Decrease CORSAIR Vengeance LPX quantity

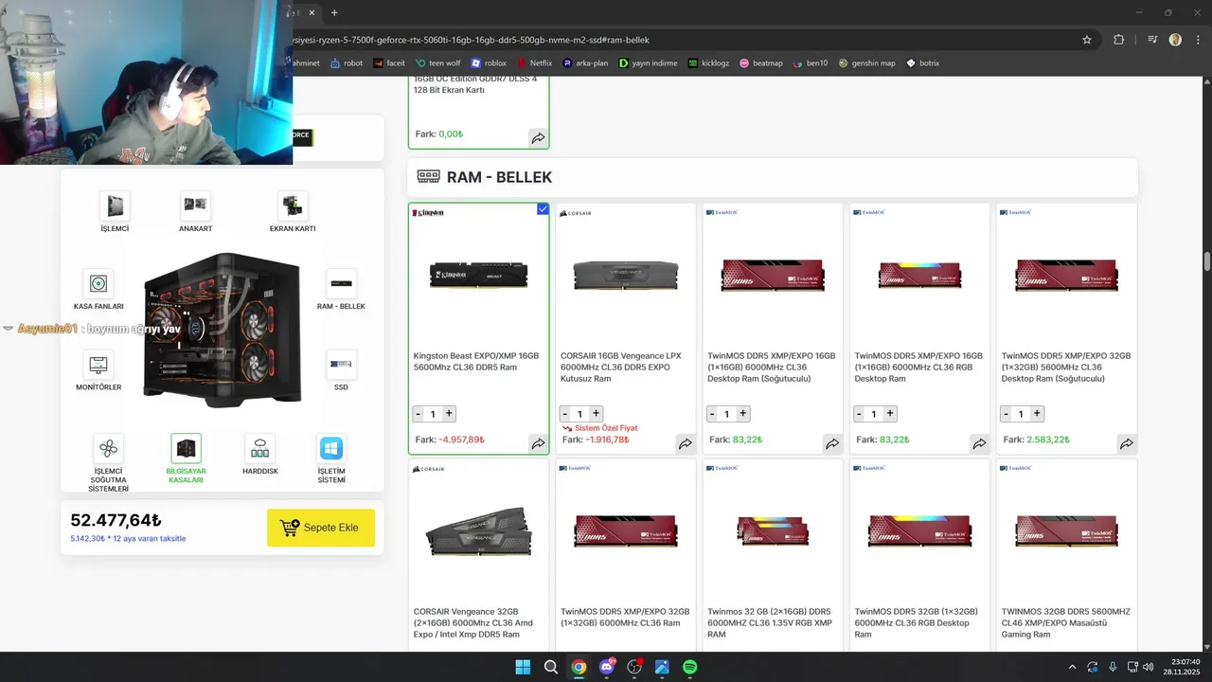pyautogui.click(x=565, y=414)
